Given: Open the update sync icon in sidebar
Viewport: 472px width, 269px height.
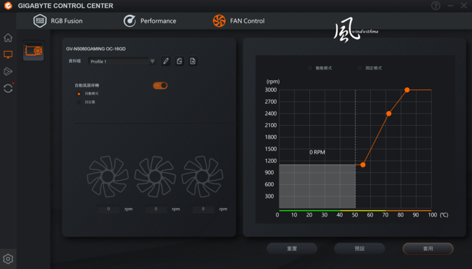Looking at the screenshot, I should point(8,88).
